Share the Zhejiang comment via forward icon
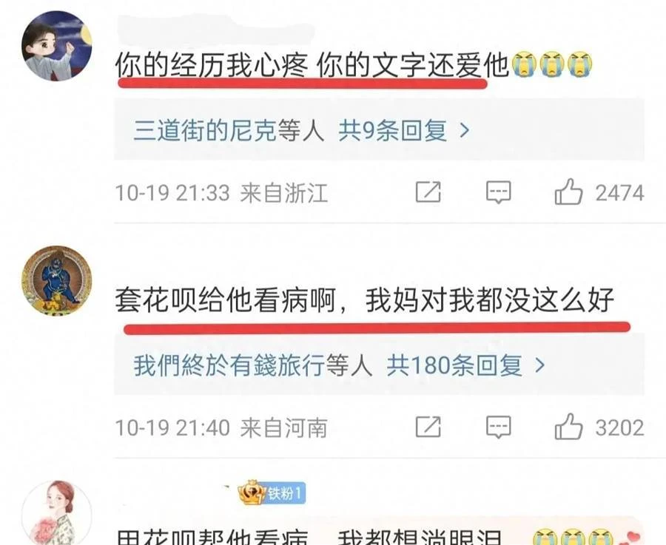666x545 pixels. point(428,192)
